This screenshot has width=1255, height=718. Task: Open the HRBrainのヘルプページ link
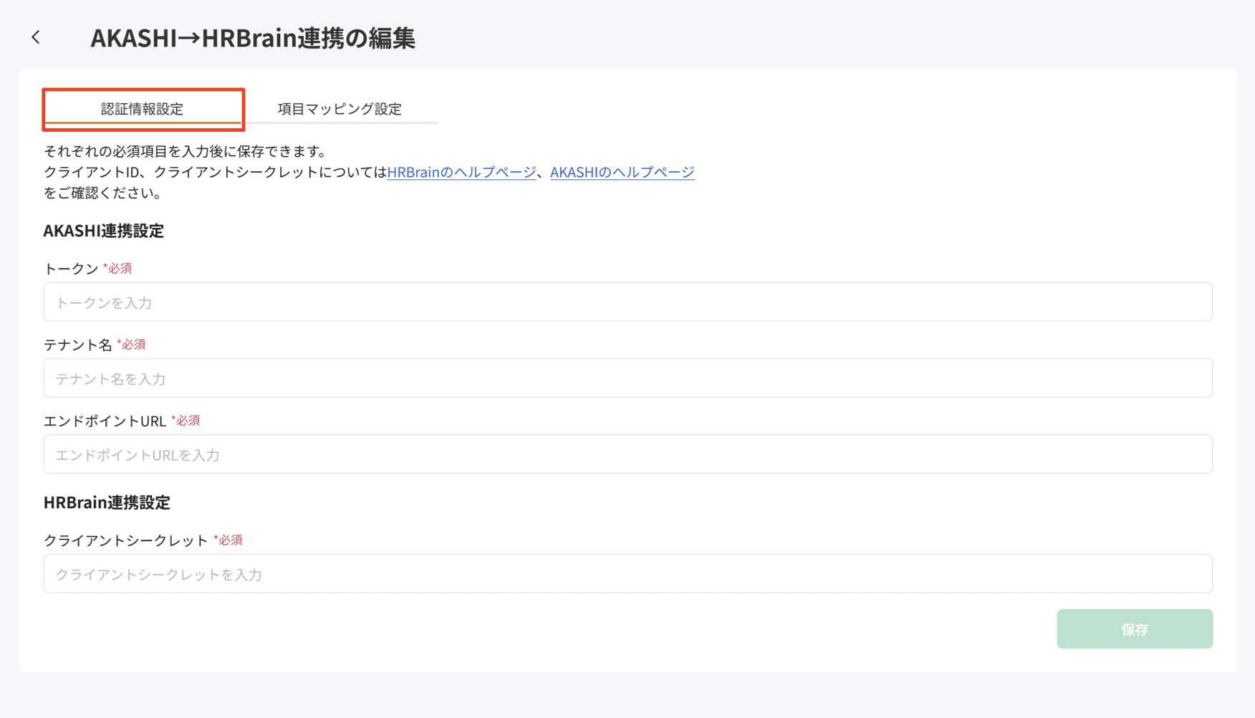(461, 172)
